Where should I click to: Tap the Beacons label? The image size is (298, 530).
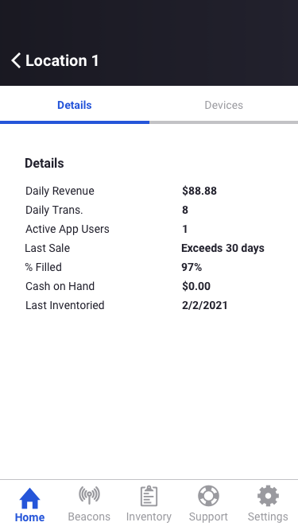(x=89, y=516)
